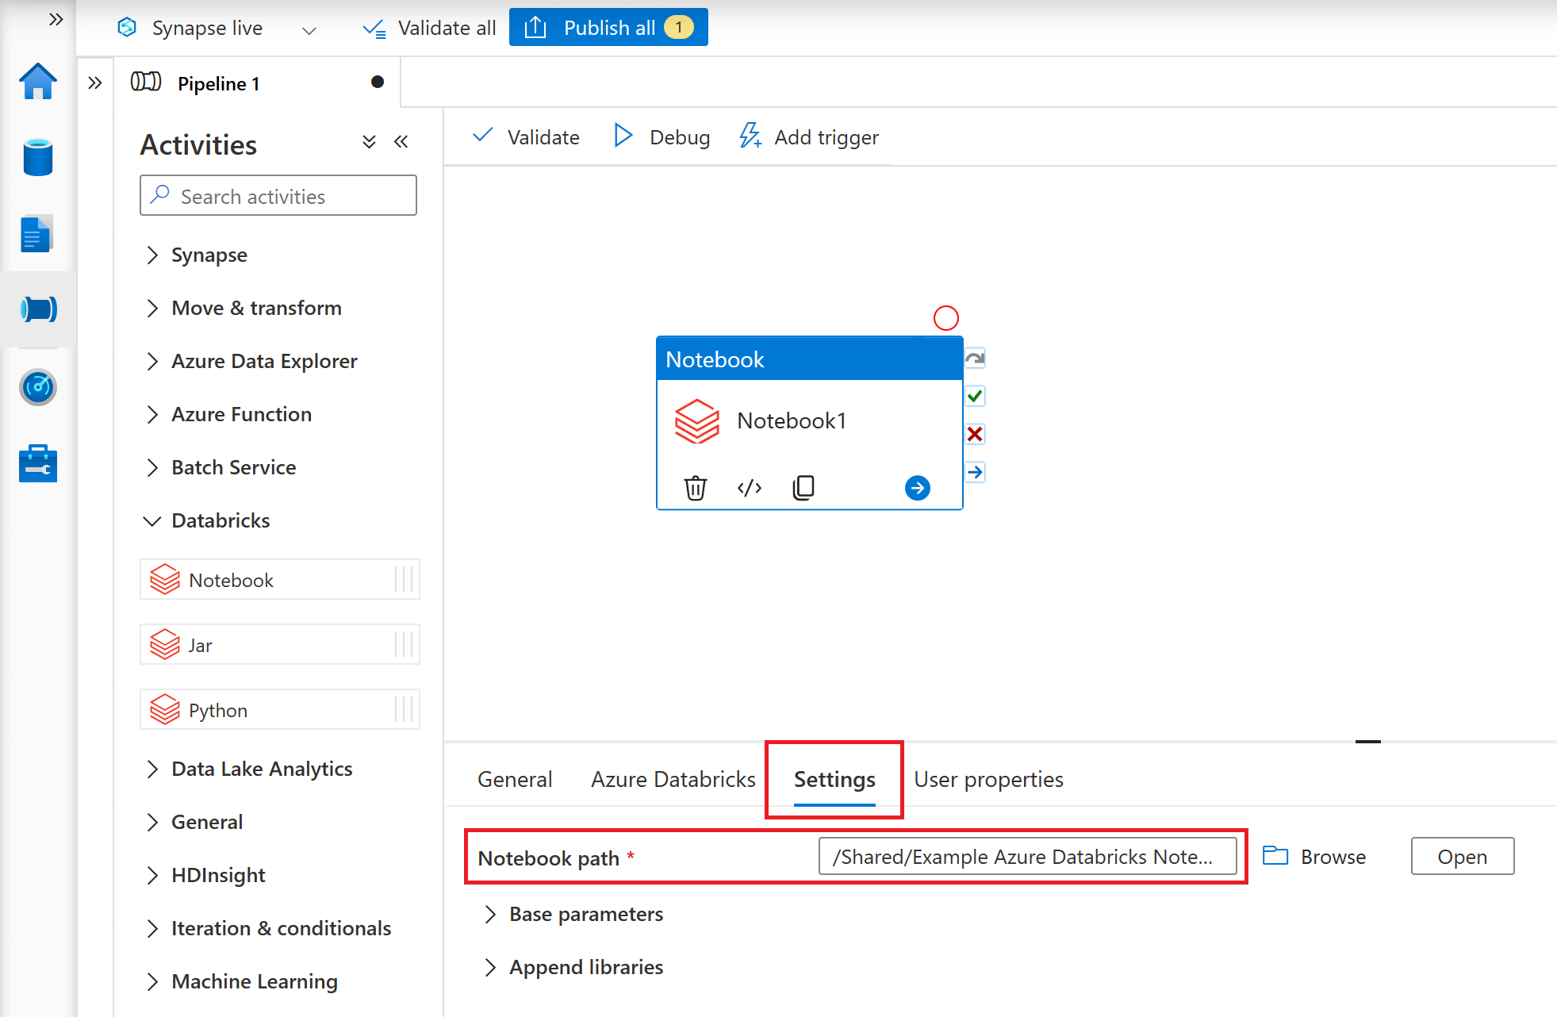Viewport: 1557px width, 1017px height.
Task: Expand the resources pane next to Pipeline 1
Action: tap(95, 83)
